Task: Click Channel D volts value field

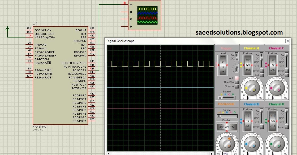Action: coord(277,153)
